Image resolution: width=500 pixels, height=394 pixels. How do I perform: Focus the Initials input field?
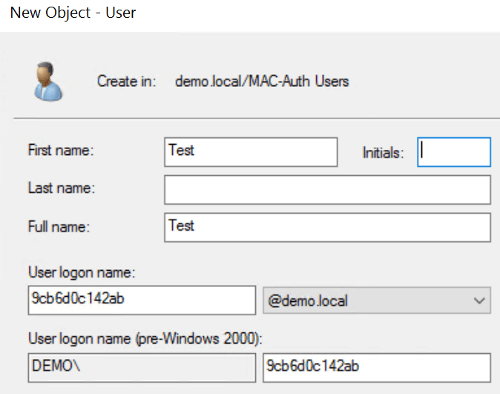click(454, 152)
